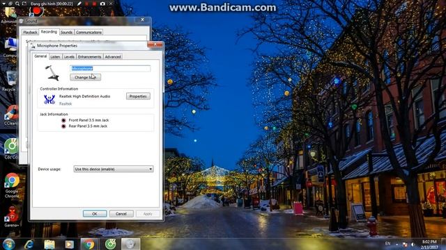Open the Listen tab

tap(55, 57)
